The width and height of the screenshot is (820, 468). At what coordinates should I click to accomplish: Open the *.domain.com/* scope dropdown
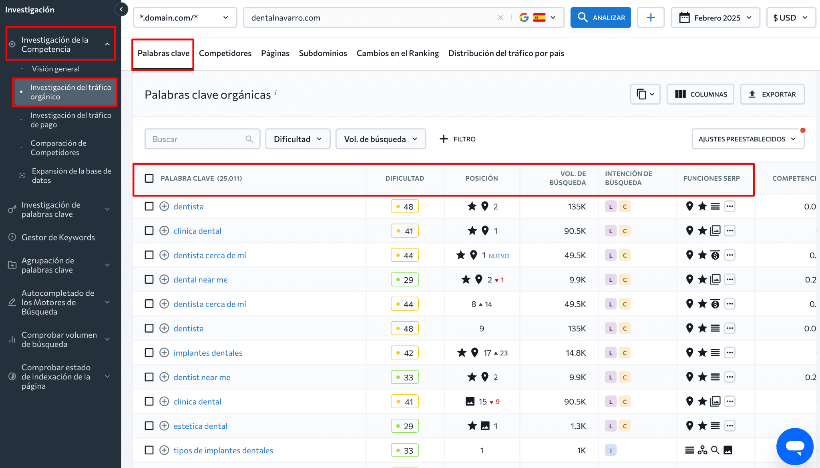coord(185,18)
